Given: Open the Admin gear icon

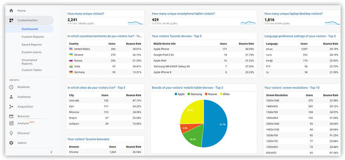Looking at the screenshot, I should coord(11,143).
